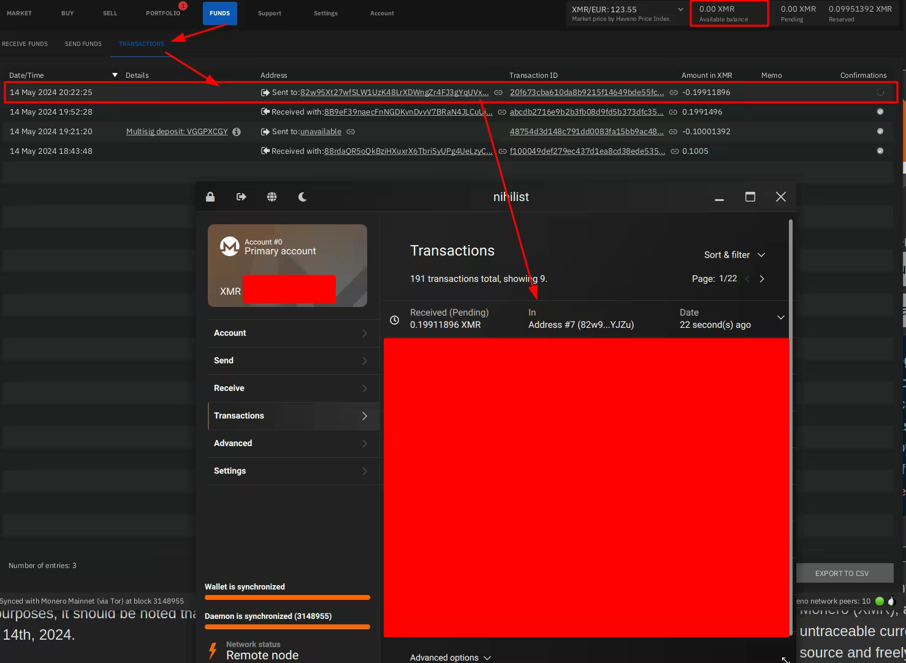Viewport: 906px width, 663px height.
Task: Toggle dark mode moon icon
Action: (302, 197)
